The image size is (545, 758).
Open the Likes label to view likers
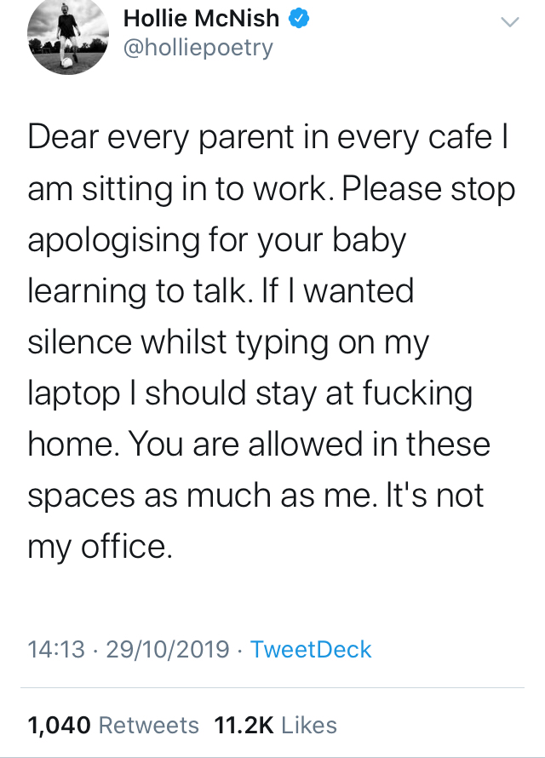click(309, 725)
